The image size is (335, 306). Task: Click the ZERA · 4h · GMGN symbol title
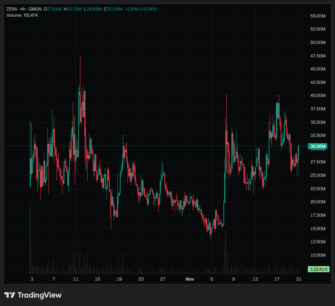click(24, 9)
